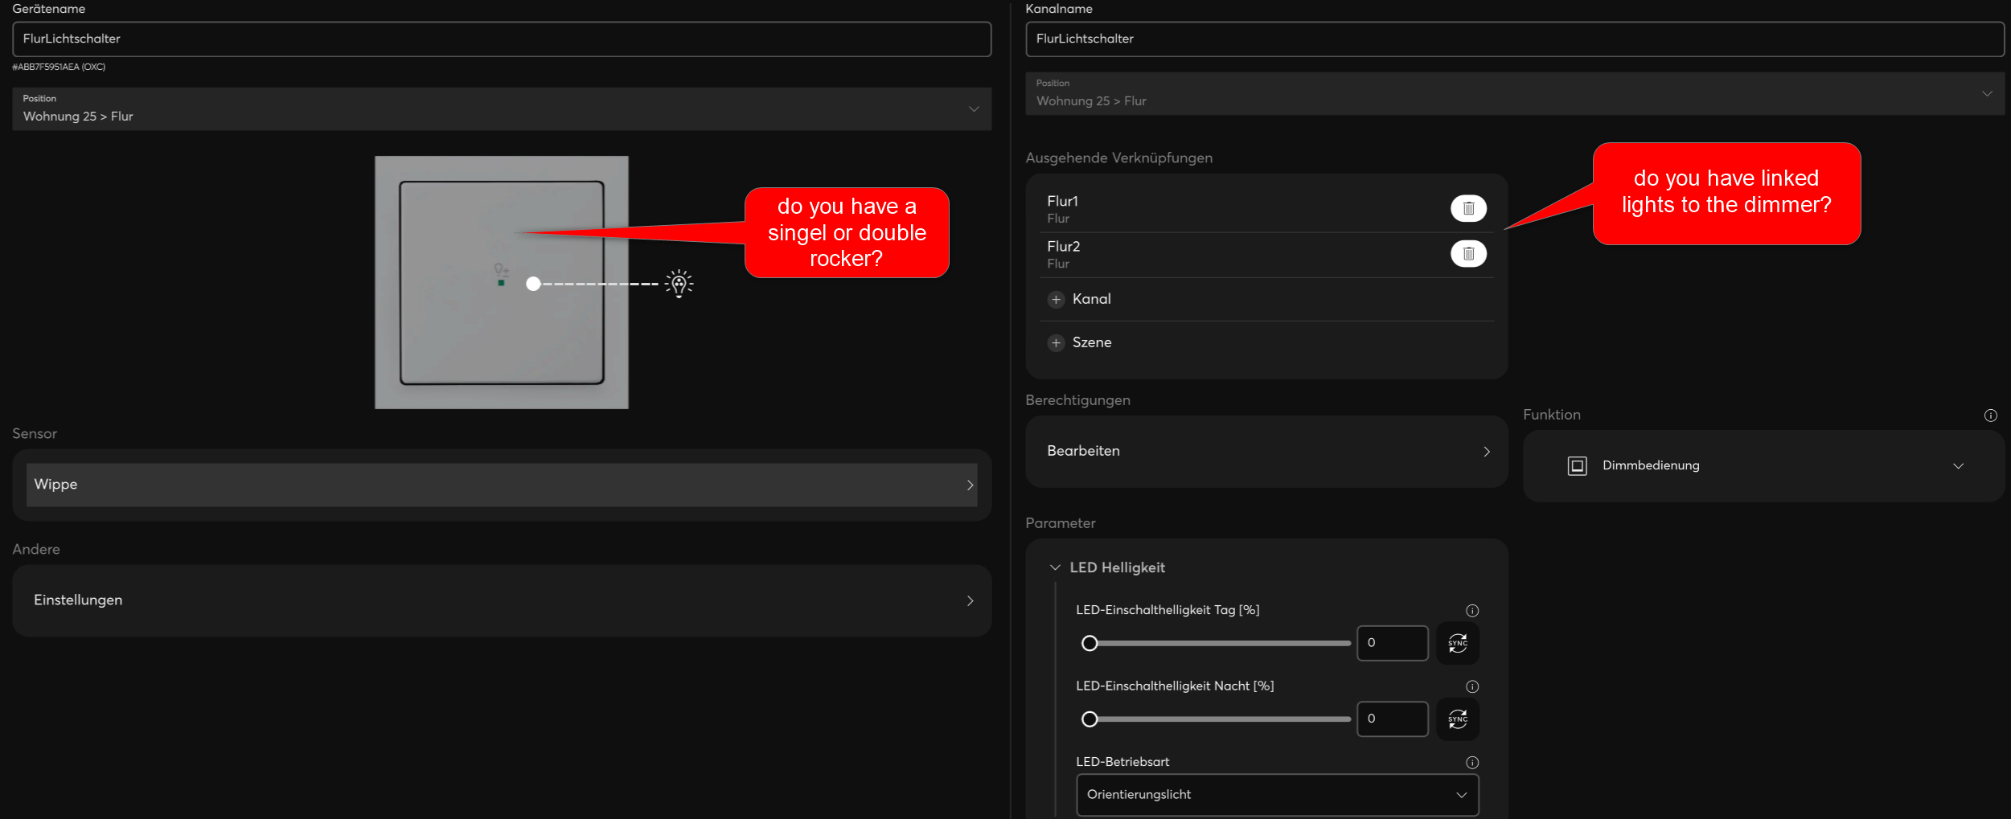Sync the LED-Einschalthelligkeit Tag value

click(x=1457, y=643)
